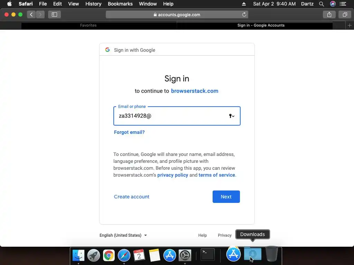Image resolution: width=354 pixels, height=265 pixels.
Task: Add a new tab with plus button
Action: (x=350, y=26)
